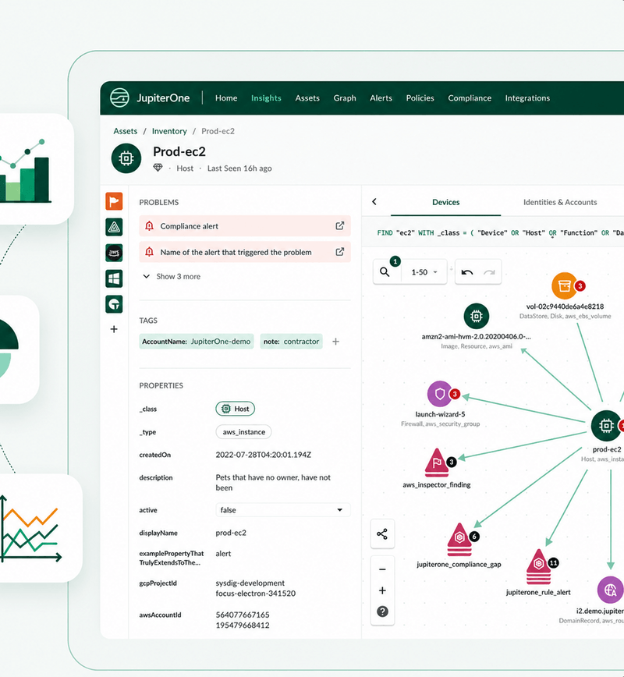Follow the Assets breadcrumb link
The width and height of the screenshot is (624, 677).
click(126, 131)
